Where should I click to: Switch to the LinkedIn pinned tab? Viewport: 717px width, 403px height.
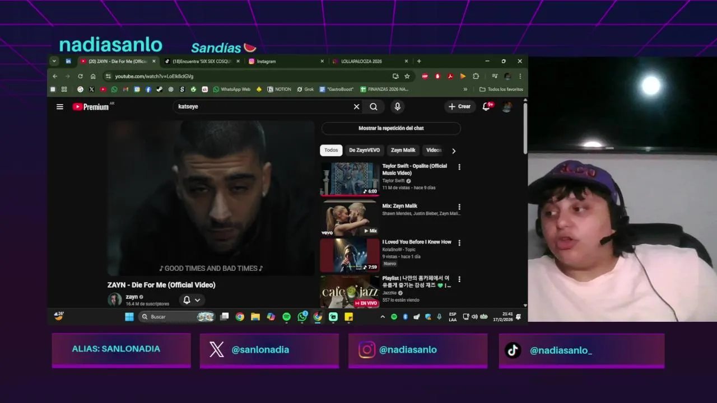click(68, 61)
